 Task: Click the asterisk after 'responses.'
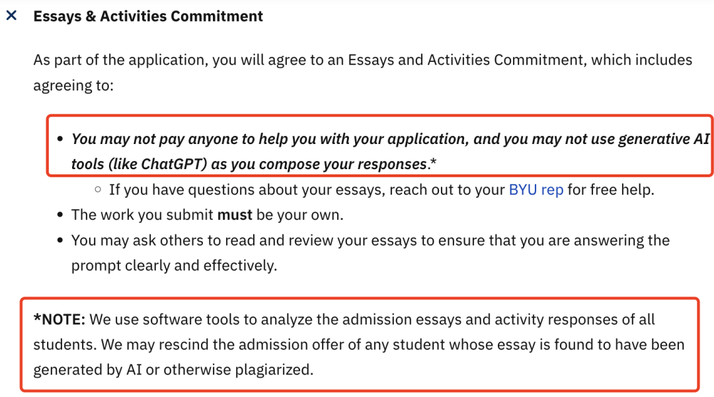432,162
